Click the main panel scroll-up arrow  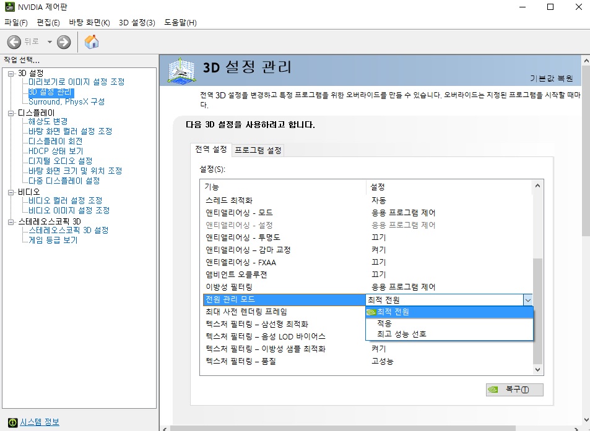pyautogui.click(x=586, y=60)
